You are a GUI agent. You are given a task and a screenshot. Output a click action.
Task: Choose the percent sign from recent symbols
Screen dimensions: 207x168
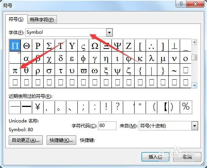pyautogui.click(x=186, y=107)
